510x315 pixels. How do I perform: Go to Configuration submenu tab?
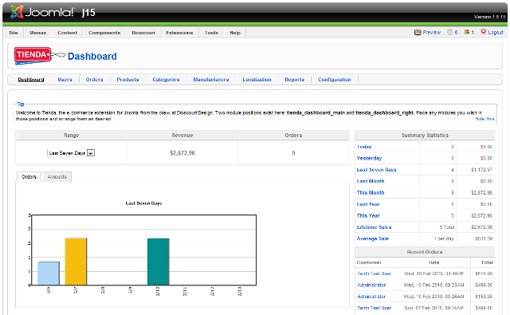[335, 80]
